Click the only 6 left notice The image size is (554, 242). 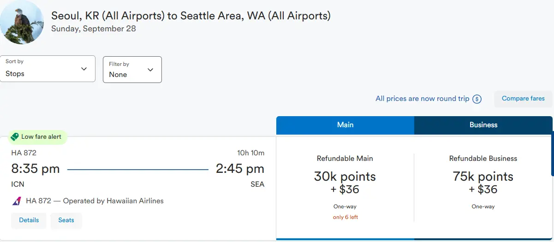tap(345, 217)
